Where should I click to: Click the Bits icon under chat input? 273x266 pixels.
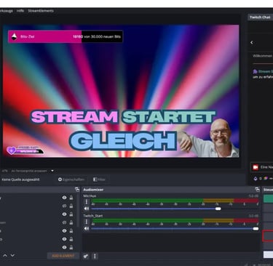click(x=256, y=179)
